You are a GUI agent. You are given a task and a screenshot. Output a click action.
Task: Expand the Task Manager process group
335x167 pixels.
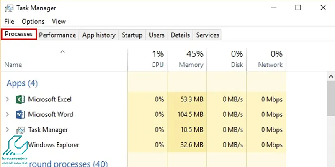click(7, 129)
